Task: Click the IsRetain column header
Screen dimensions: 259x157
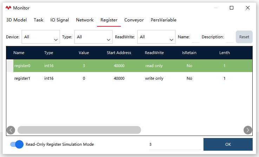Action: (189, 53)
